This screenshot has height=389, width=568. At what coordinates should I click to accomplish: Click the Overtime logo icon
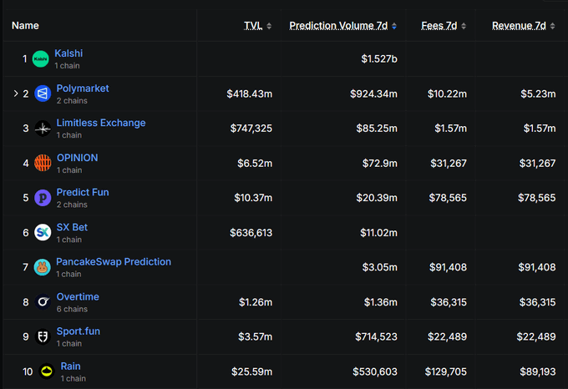click(x=43, y=302)
